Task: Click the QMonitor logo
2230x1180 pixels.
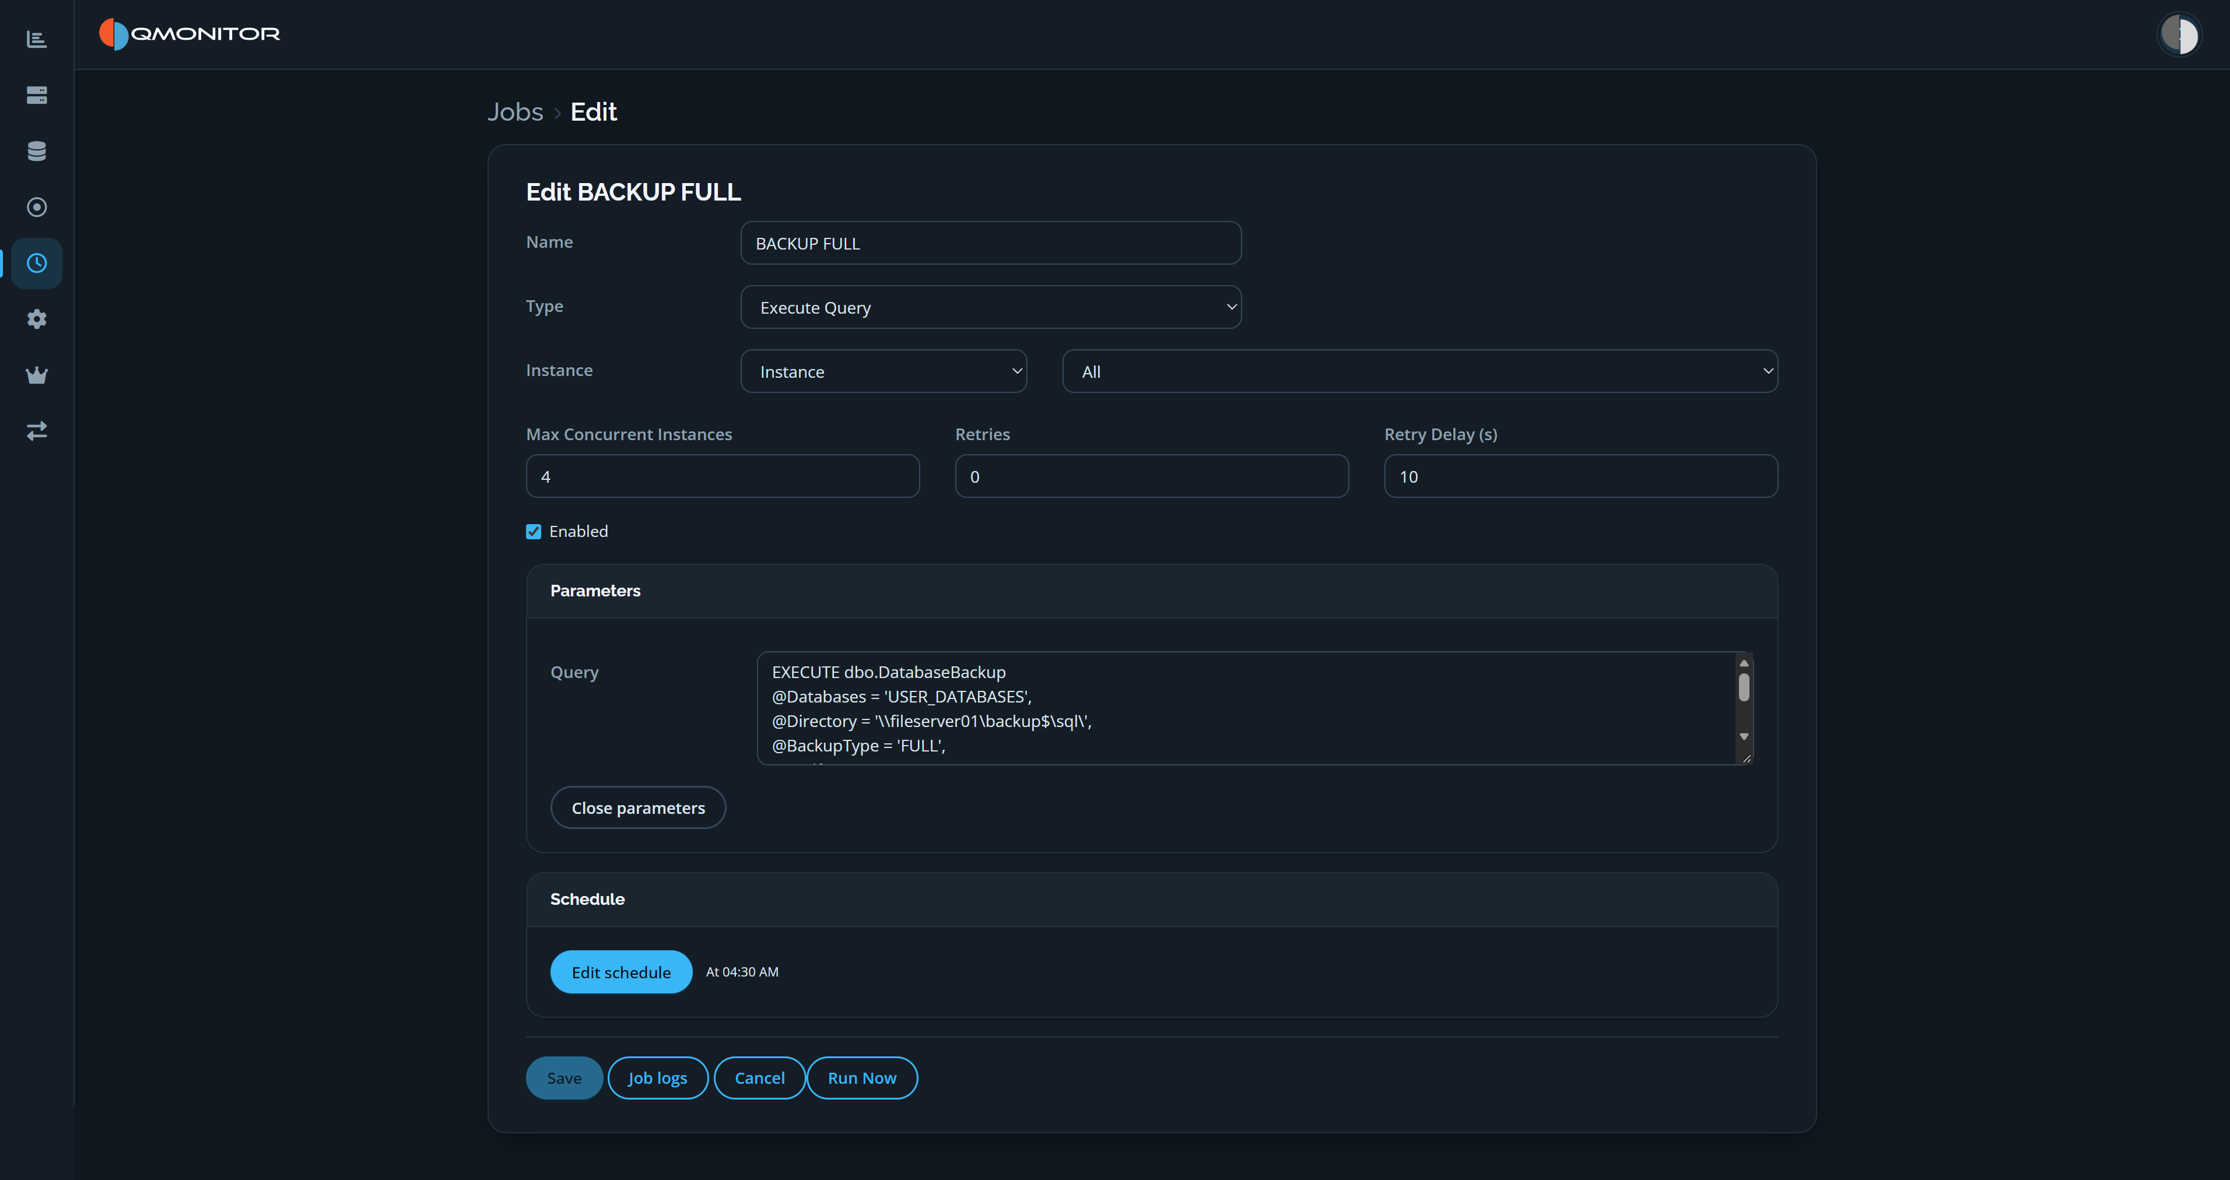Action: [190, 34]
